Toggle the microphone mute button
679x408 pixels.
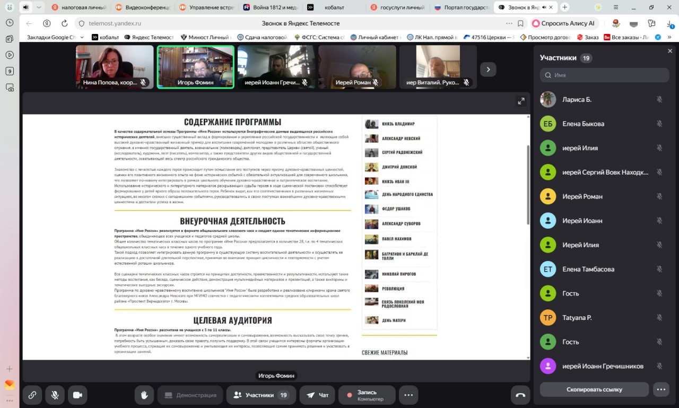pos(54,395)
